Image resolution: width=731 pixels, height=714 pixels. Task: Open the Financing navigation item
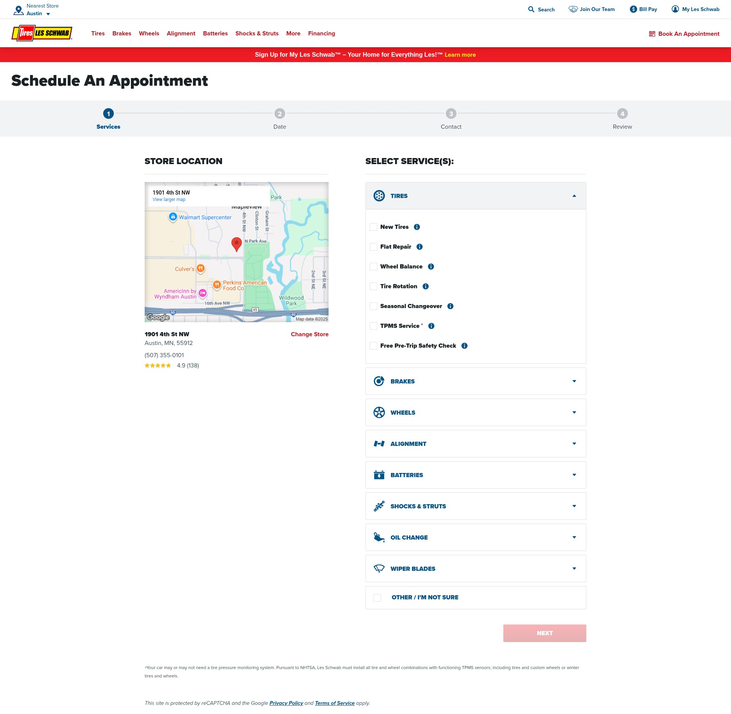[322, 34]
